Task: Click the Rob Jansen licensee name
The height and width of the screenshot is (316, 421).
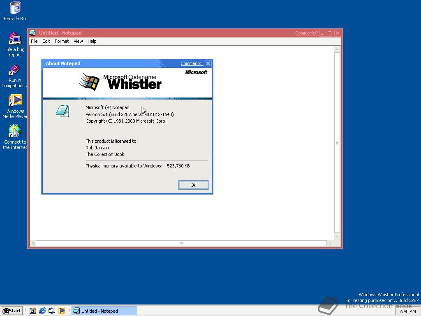Action: point(97,148)
